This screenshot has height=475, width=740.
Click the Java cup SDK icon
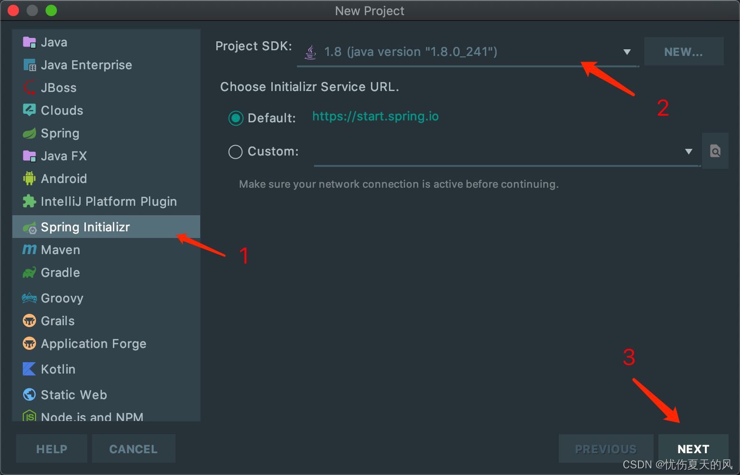click(310, 52)
